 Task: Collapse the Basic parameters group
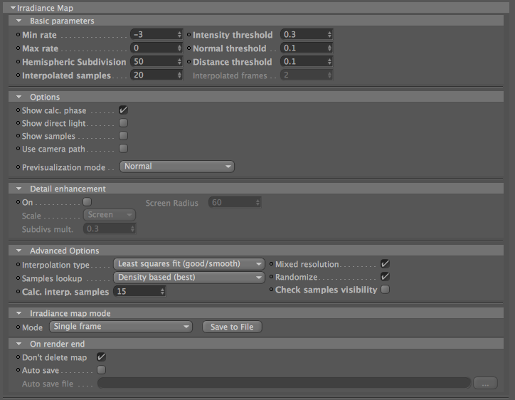click(18, 21)
